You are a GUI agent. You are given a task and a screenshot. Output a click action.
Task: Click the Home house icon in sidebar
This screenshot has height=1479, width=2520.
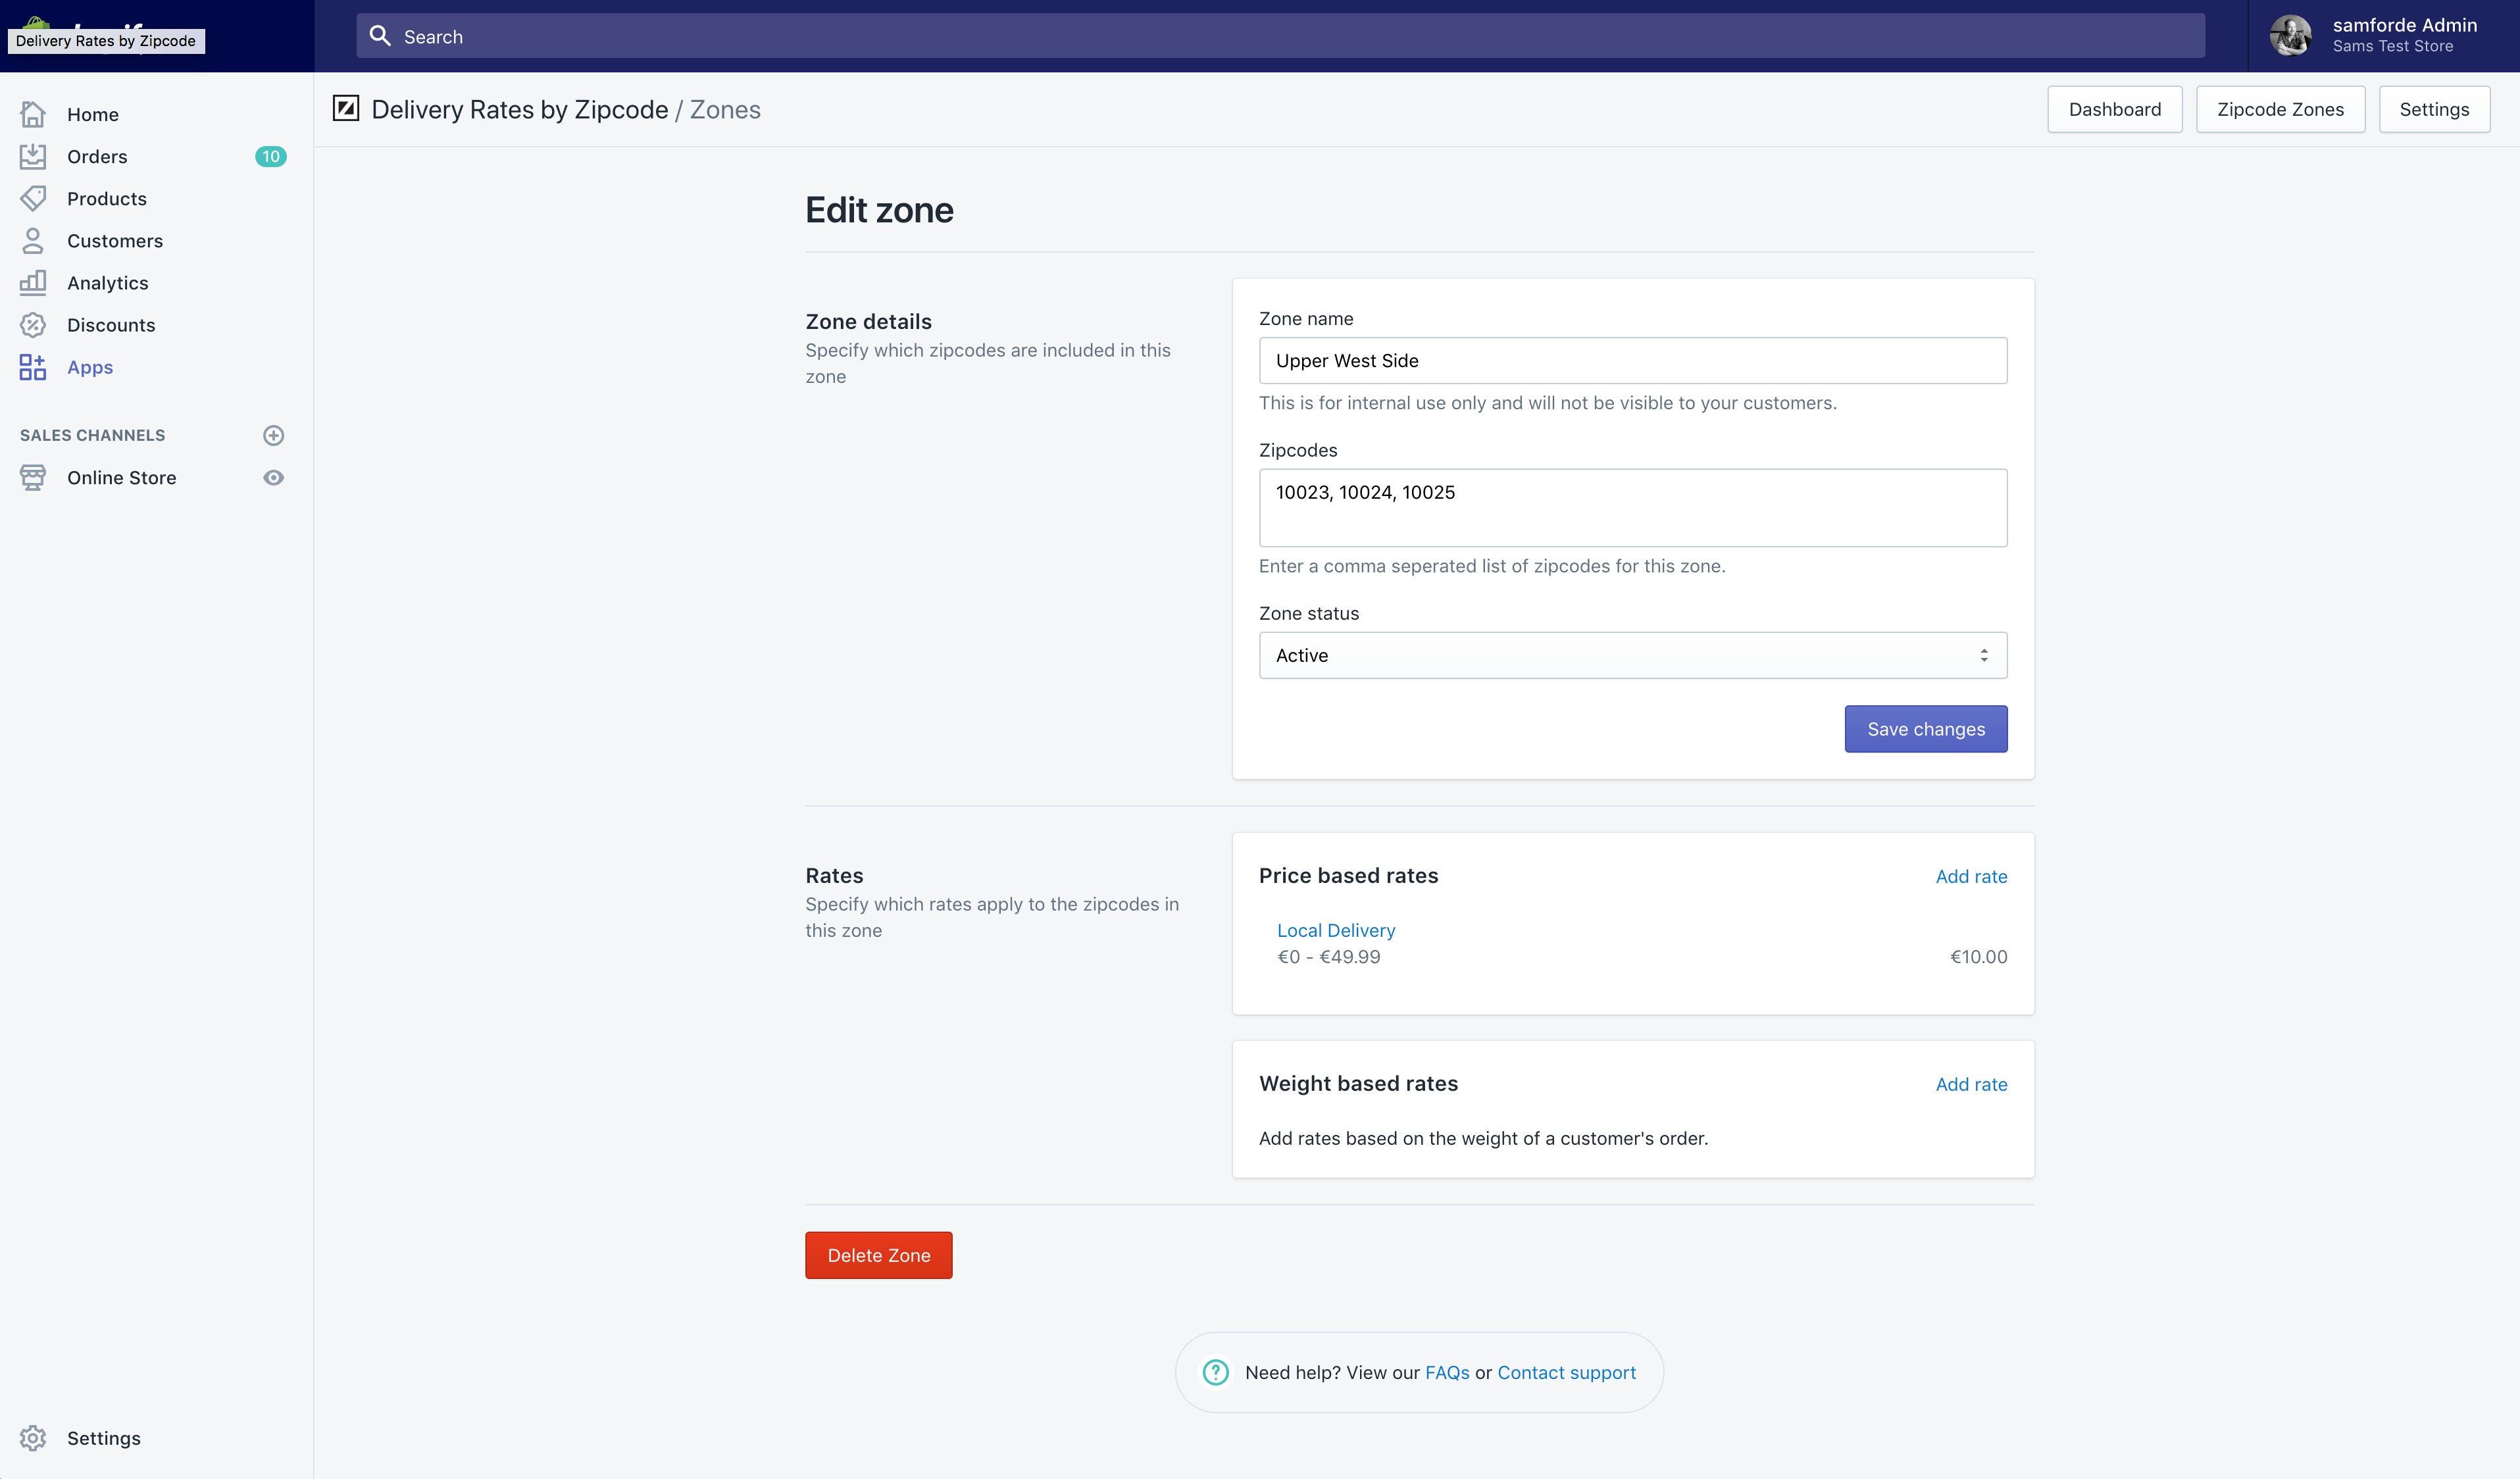click(33, 114)
